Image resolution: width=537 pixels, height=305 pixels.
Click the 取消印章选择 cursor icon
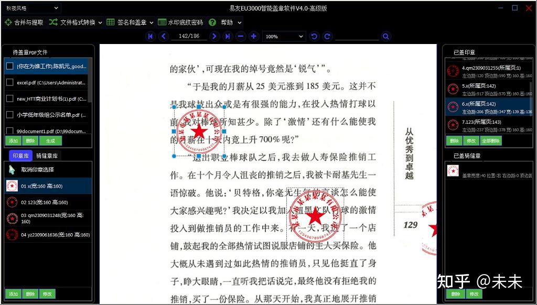click(x=12, y=170)
